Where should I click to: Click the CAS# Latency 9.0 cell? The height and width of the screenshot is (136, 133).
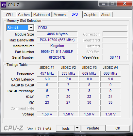coord(110,79)
